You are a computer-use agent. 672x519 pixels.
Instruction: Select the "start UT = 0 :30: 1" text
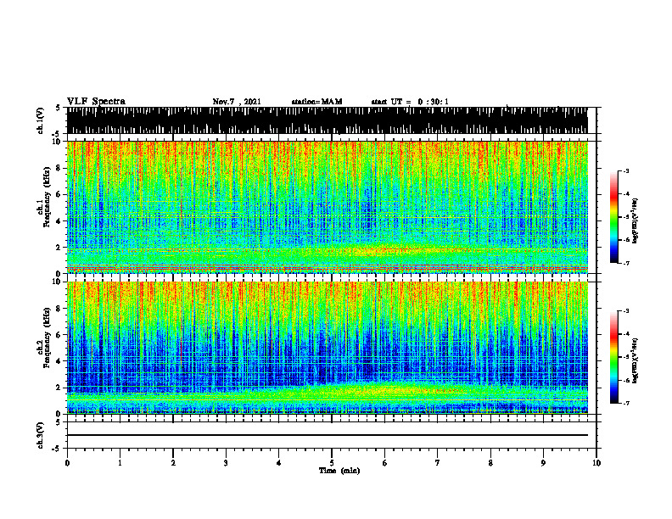(x=410, y=102)
